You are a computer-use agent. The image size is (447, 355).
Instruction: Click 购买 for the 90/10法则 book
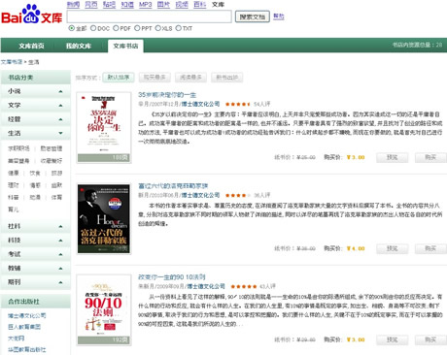point(430,339)
